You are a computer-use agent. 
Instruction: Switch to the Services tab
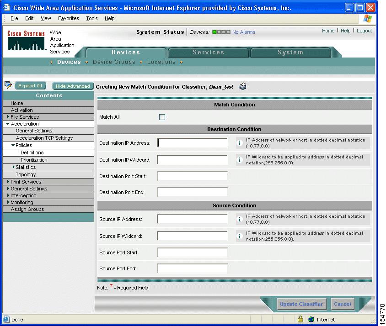(x=208, y=53)
